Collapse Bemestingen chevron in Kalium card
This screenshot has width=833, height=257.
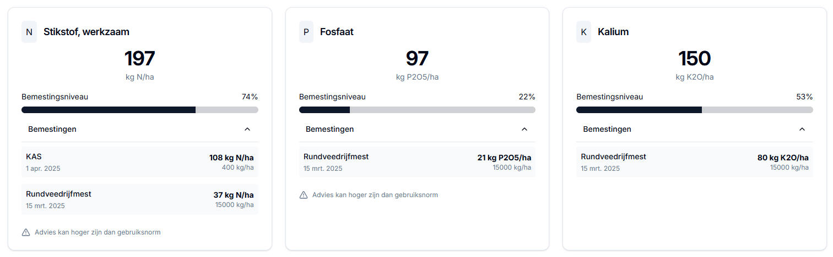[x=802, y=129]
